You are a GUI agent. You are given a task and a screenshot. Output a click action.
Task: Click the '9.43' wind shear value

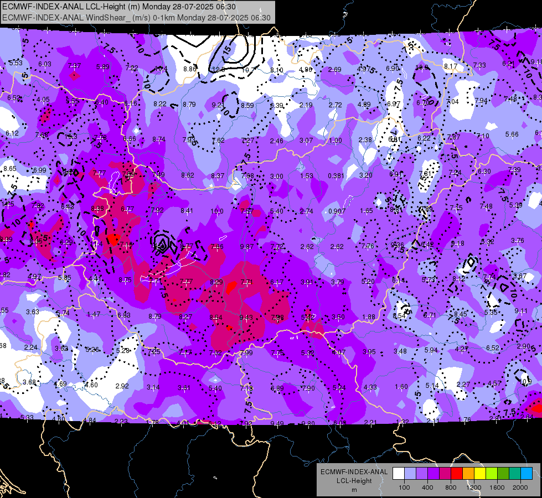246,317
